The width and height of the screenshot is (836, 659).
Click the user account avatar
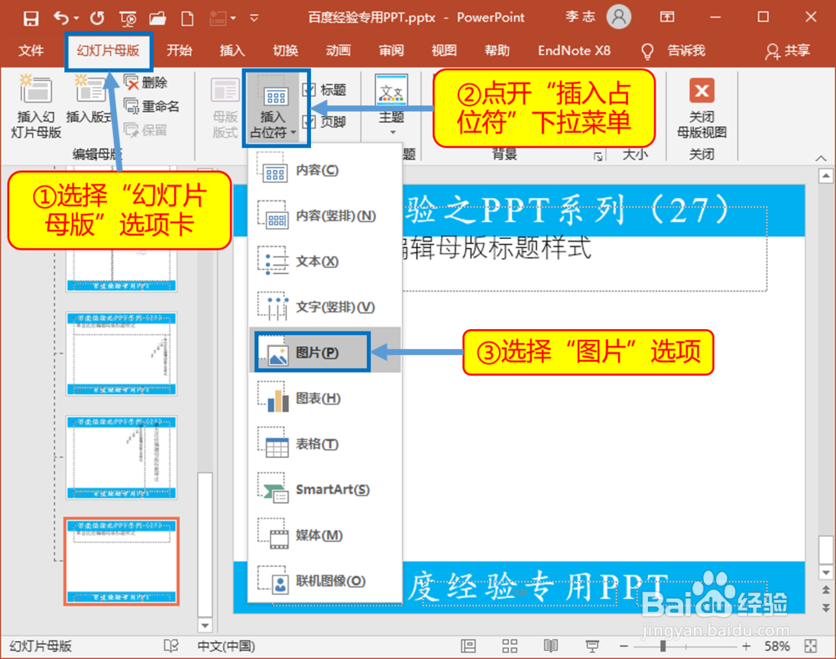[619, 17]
